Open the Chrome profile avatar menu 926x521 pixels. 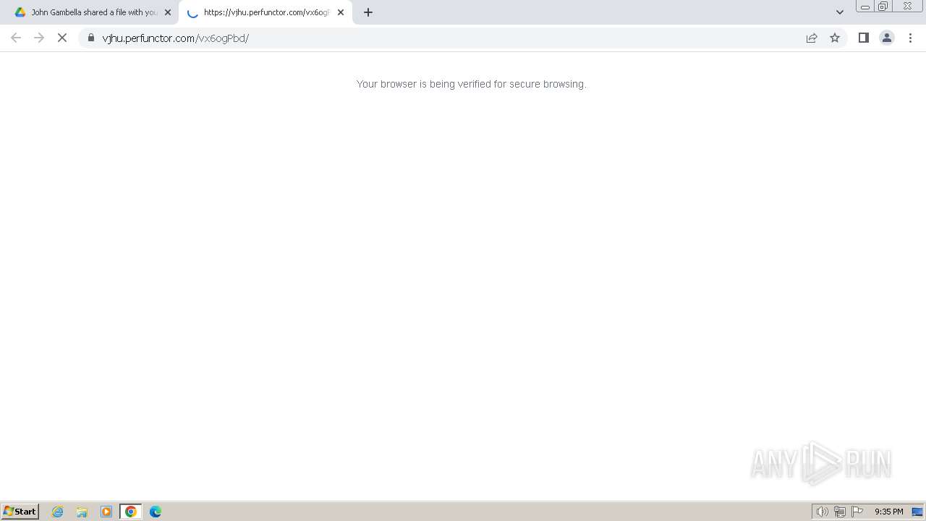(x=887, y=38)
